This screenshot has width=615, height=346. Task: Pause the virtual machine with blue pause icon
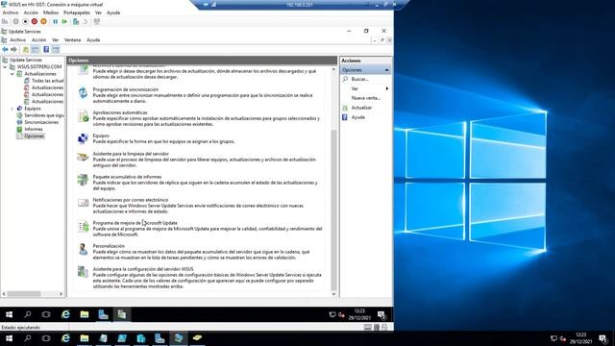point(56,21)
